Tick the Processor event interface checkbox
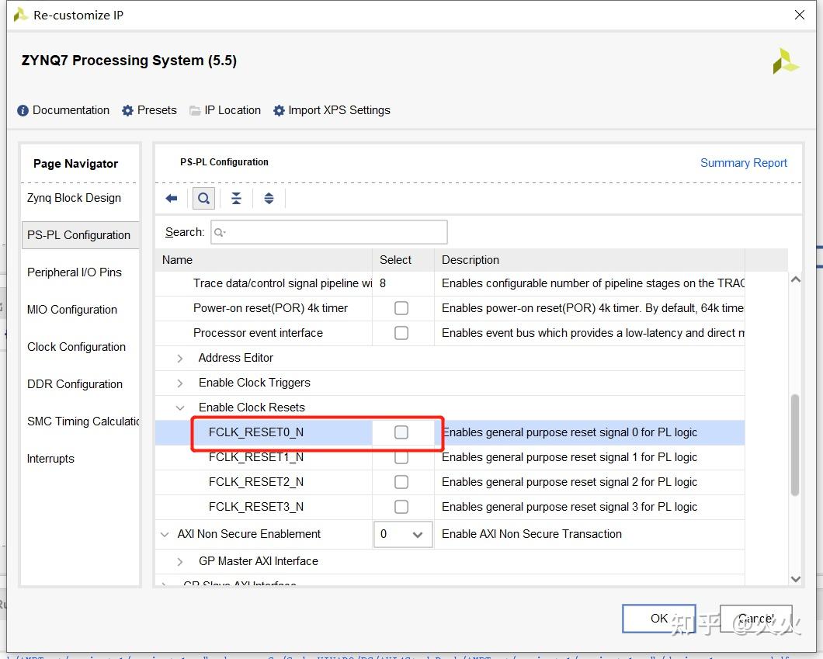Viewport: 823px width, 659px height. pyautogui.click(x=401, y=333)
